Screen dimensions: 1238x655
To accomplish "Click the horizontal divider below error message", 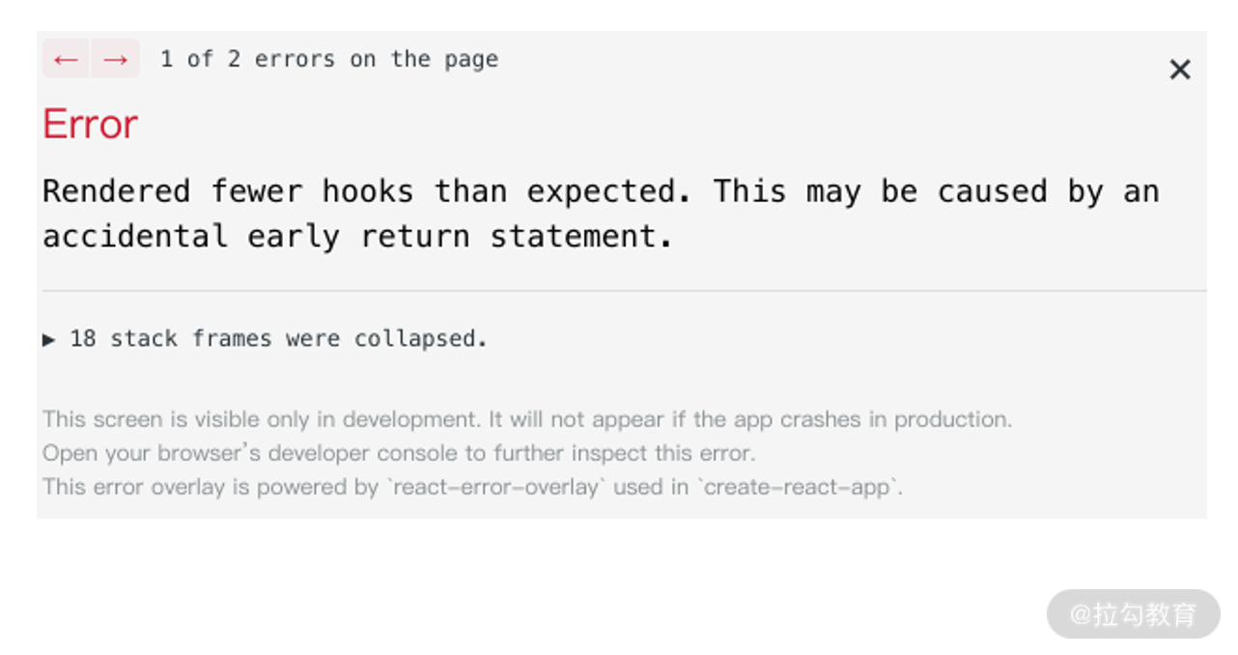I will coord(622,290).
